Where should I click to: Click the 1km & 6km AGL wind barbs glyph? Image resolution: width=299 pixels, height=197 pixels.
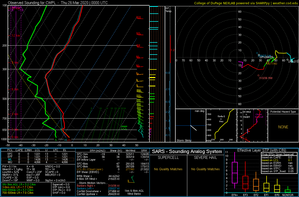131,180
